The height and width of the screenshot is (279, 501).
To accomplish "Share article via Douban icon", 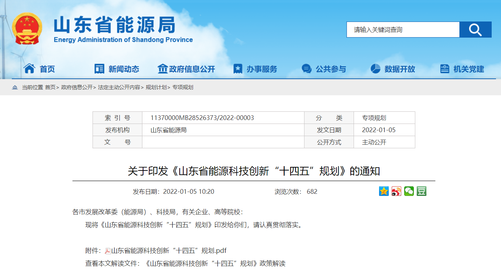I will [421, 191].
